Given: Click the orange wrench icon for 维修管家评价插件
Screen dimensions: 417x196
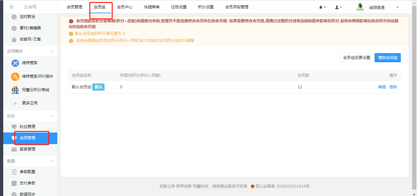Looking at the screenshot, I should (x=15, y=76).
